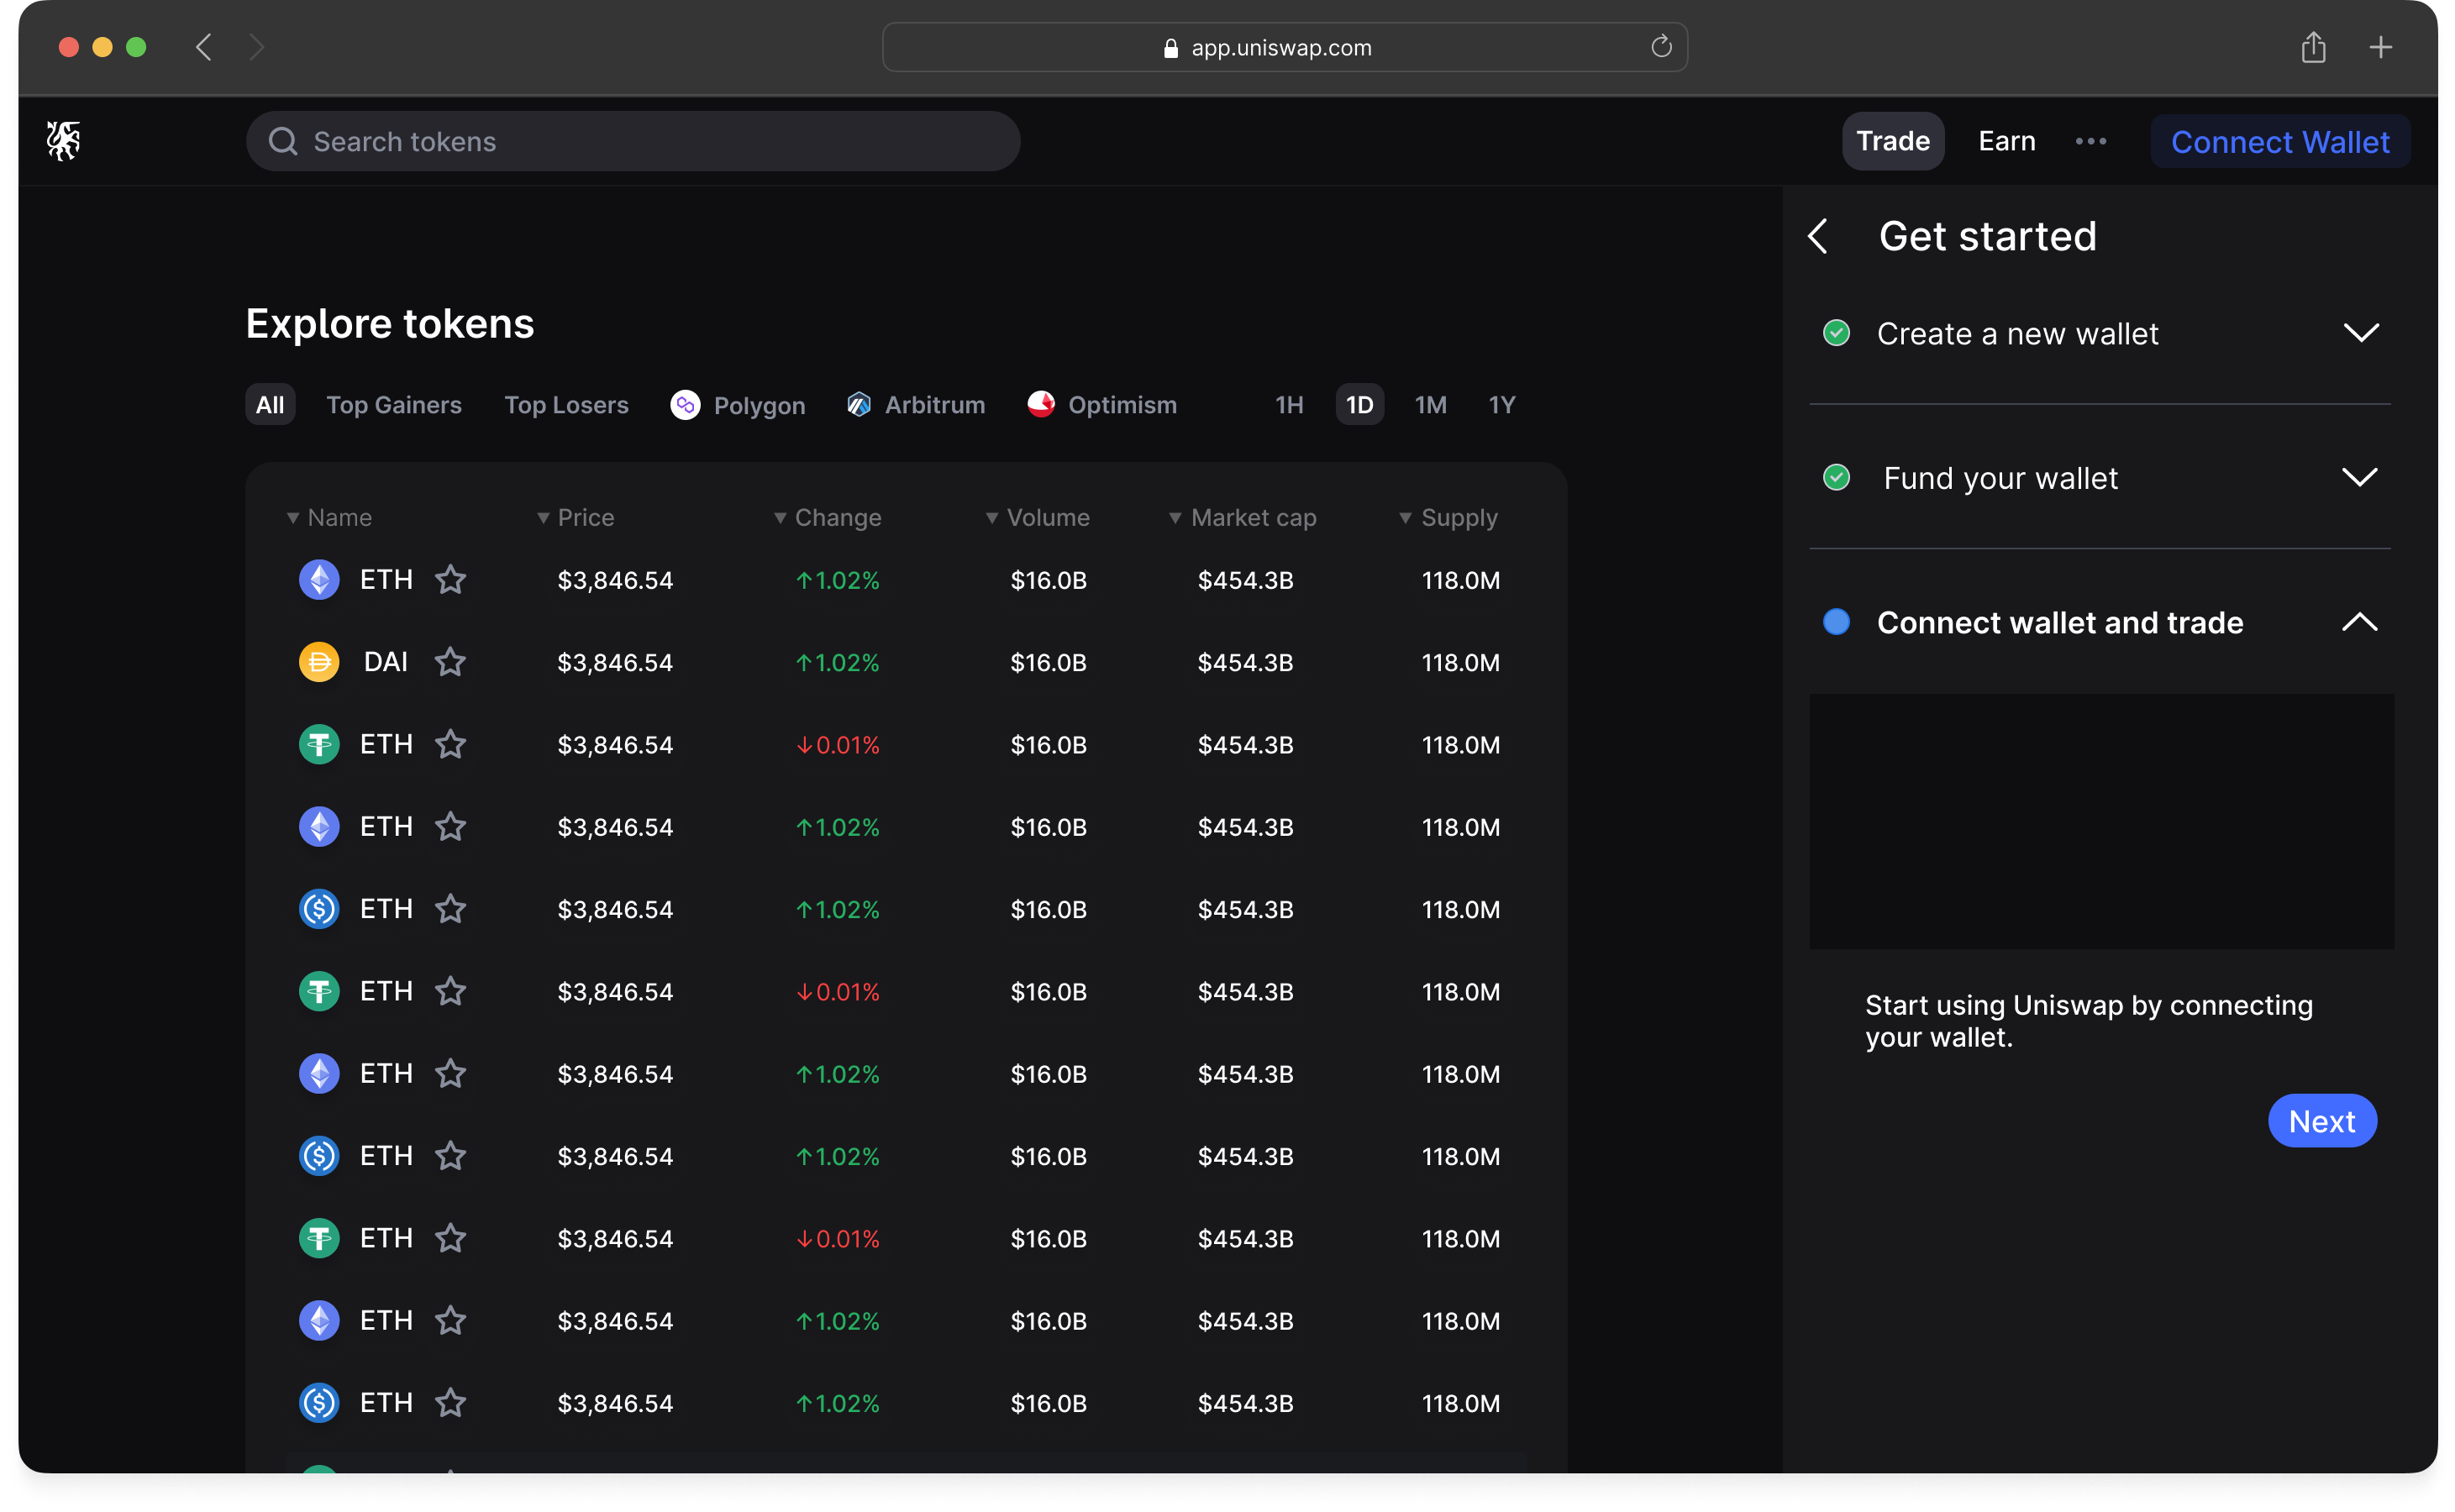
Task: Click Tether logo in the third row
Action: click(319, 744)
